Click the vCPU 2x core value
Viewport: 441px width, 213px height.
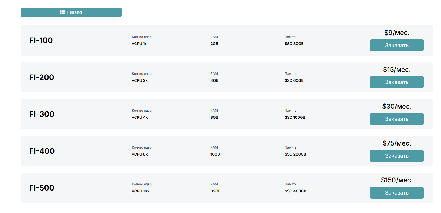pos(140,80)
